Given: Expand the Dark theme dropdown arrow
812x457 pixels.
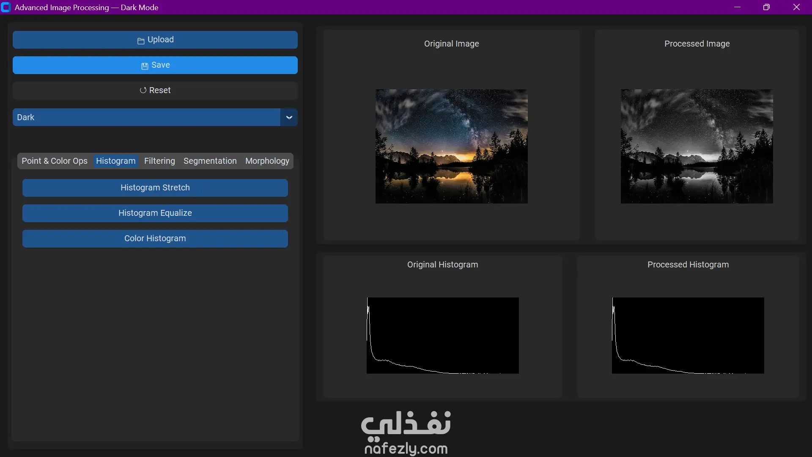Looking at the screenshot, I should tap(289, 117).
